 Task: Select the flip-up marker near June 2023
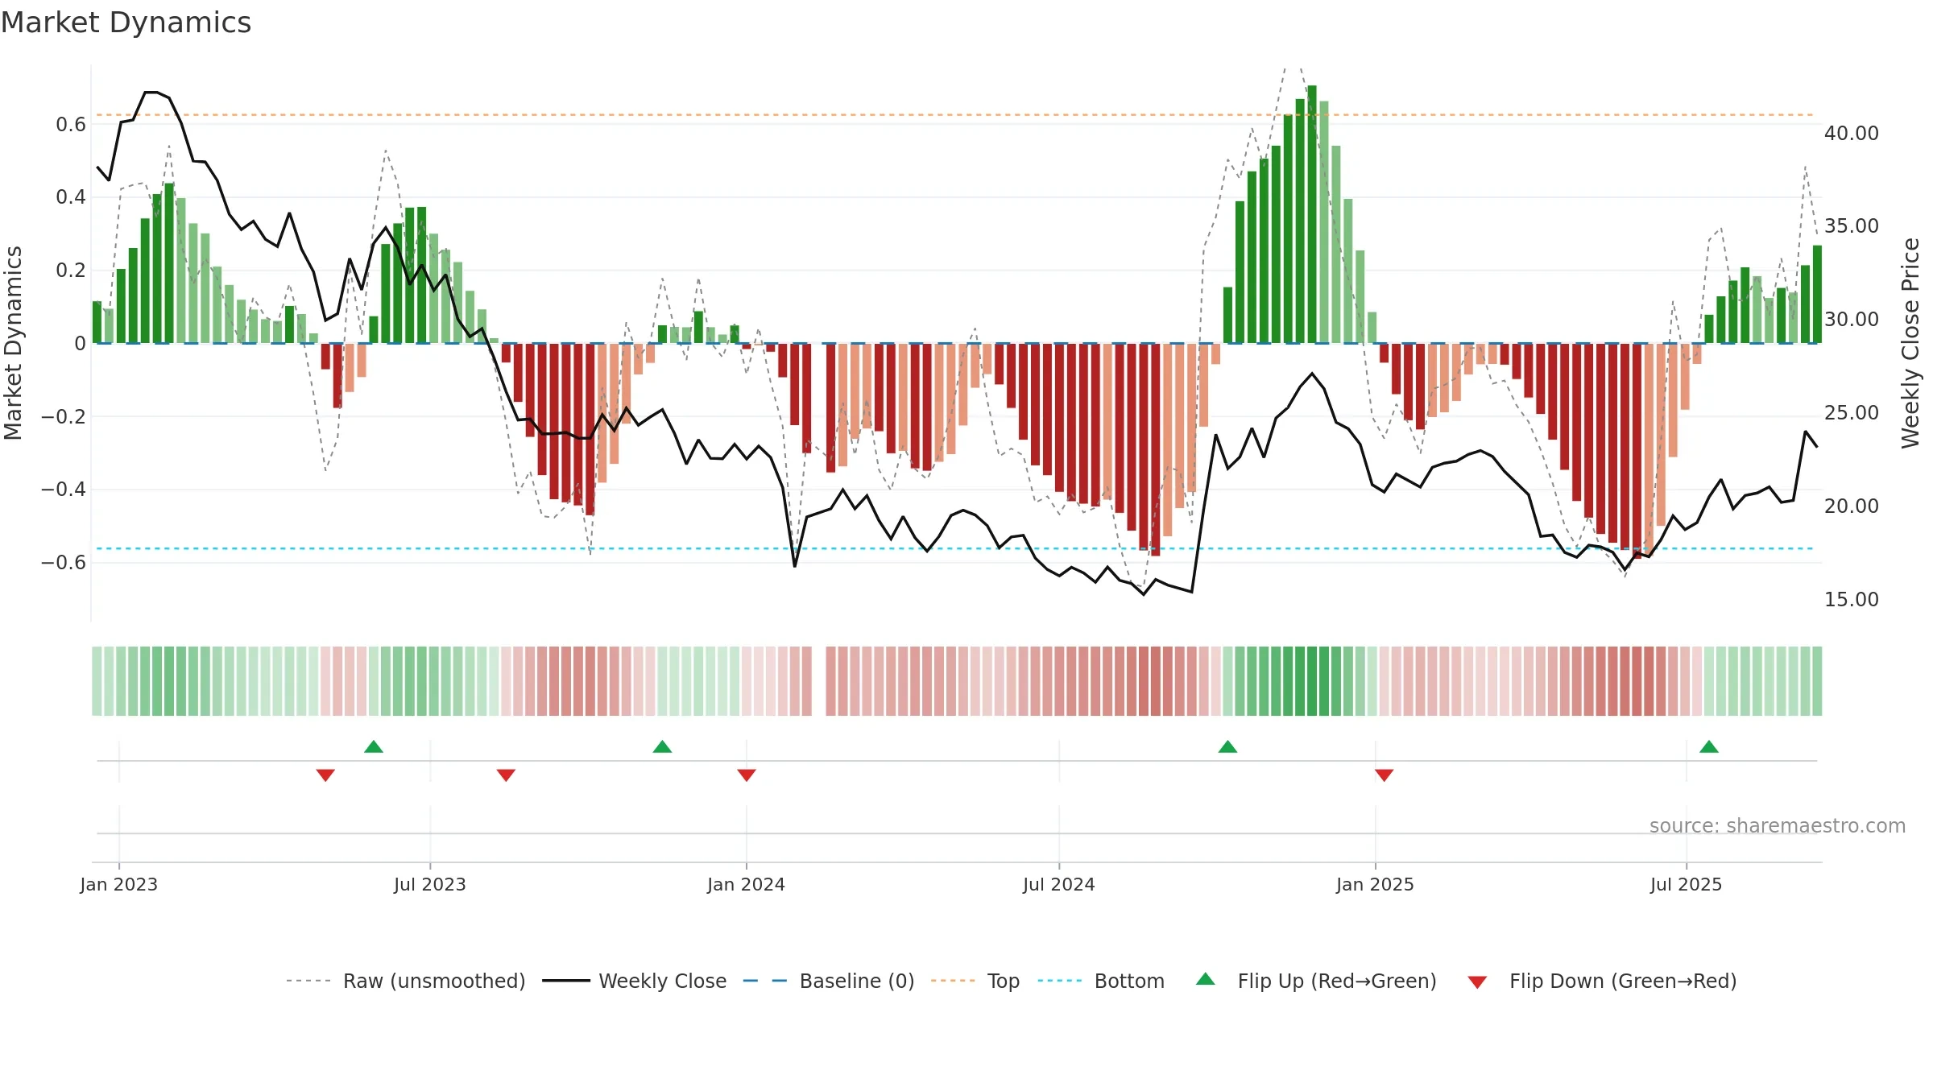374,746
